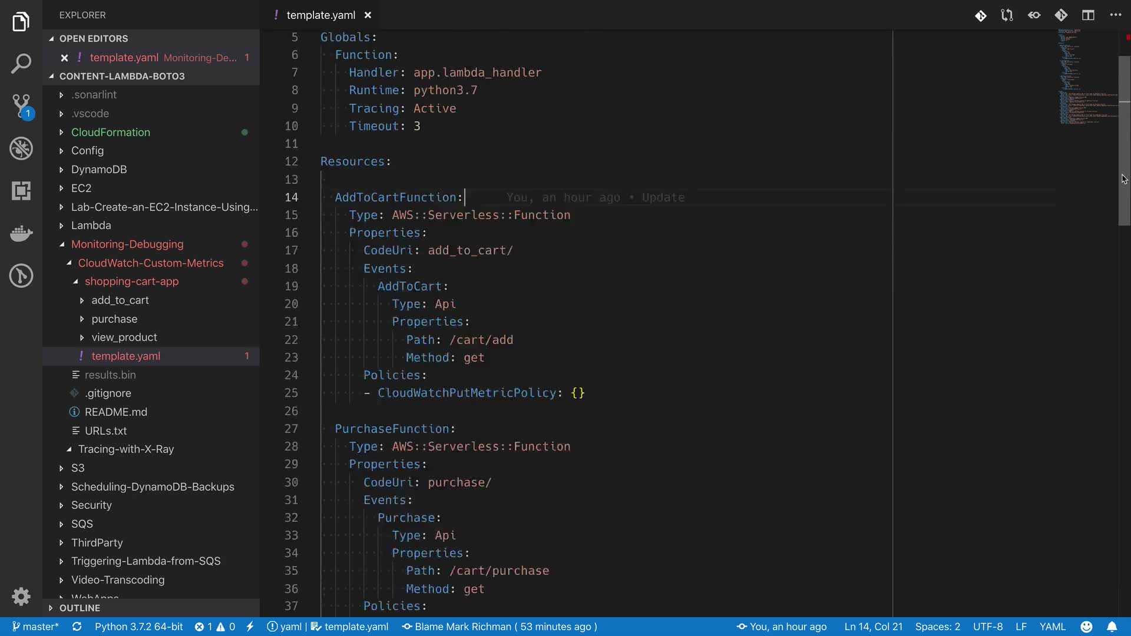Open the Debug view icon

pos(21,148)
